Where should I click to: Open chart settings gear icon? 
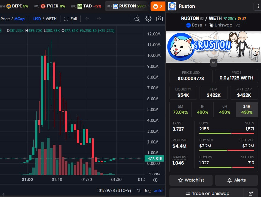coord(148,19)
